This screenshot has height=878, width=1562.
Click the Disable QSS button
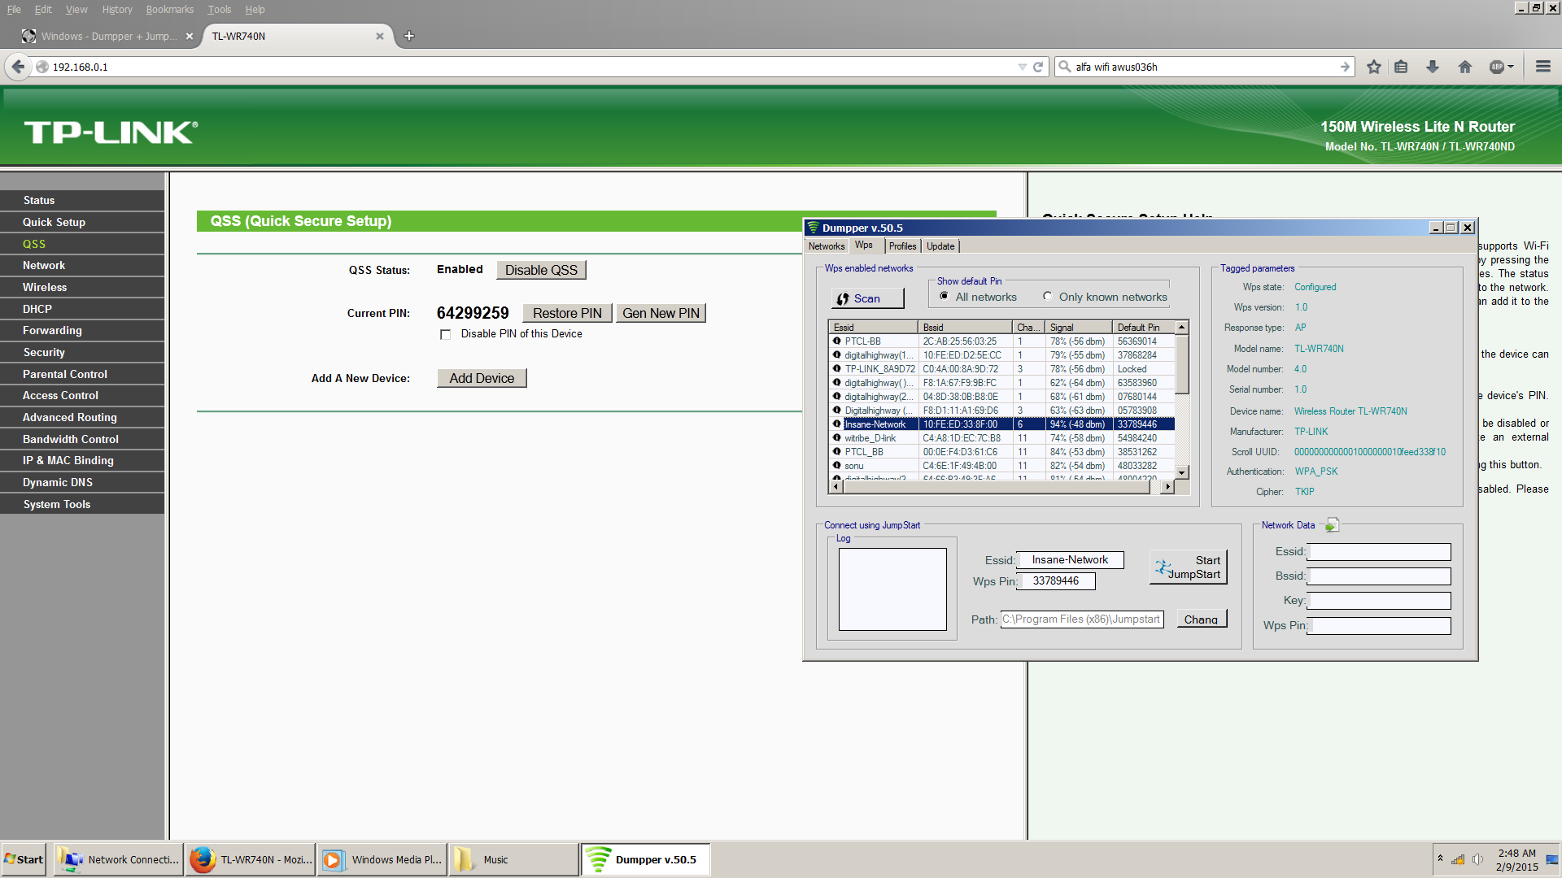pos(541,270)
